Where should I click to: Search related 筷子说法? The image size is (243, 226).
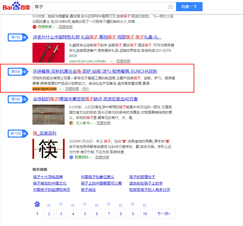[x=88, y=190]
